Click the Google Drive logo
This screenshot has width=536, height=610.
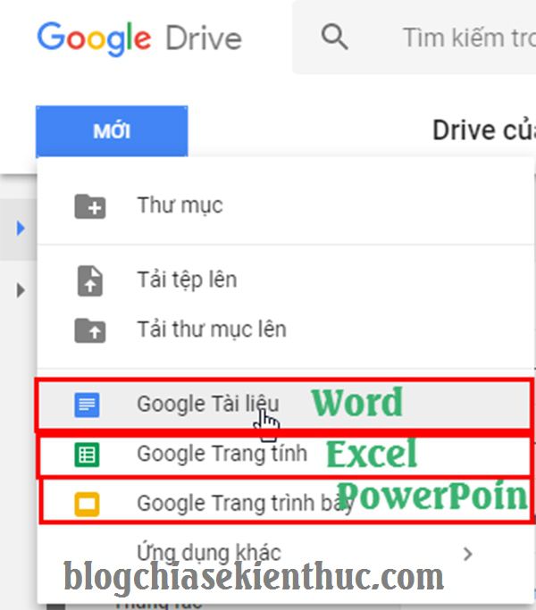pos(139,38)
